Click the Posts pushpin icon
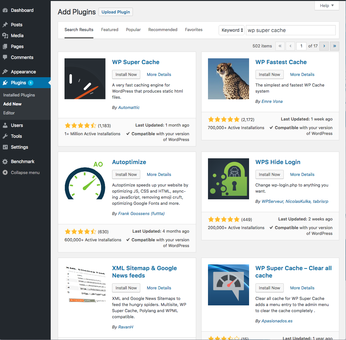 tap(5, 25)
